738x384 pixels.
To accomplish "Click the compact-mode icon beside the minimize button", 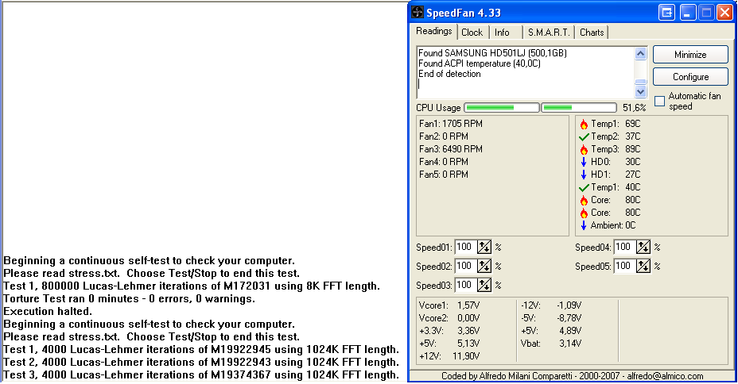I will pos(667,13).
